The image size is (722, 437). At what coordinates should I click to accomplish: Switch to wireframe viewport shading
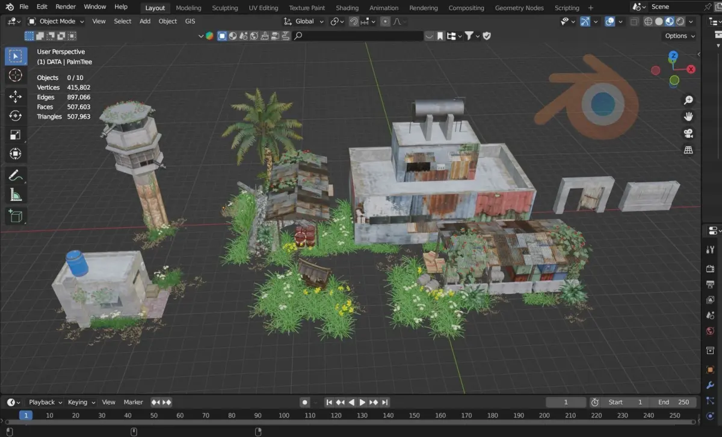[649, 21]
